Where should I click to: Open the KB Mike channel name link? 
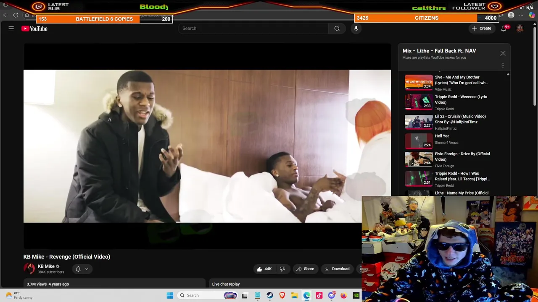click(46, 266)
